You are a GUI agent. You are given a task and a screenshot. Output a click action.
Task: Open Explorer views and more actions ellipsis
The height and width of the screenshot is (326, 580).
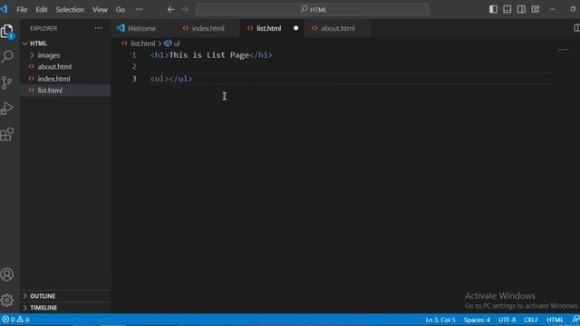tap(98, 28)
